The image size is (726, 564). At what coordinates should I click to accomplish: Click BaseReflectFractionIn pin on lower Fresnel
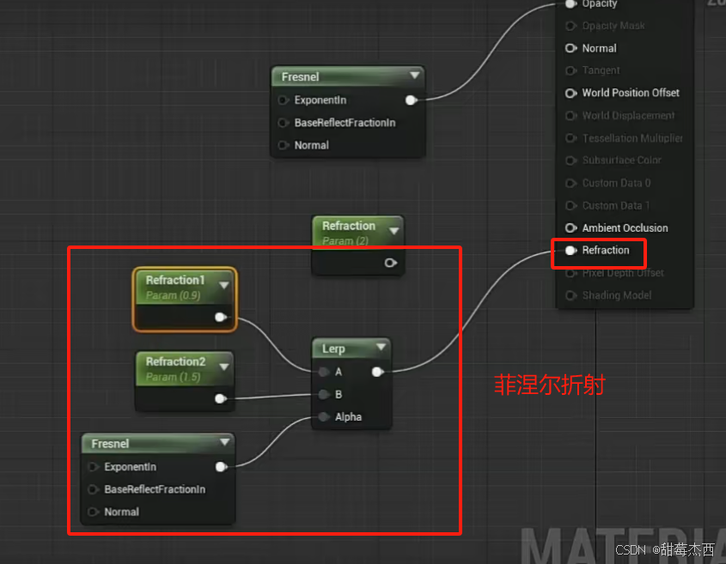click(x=93, y=489)
